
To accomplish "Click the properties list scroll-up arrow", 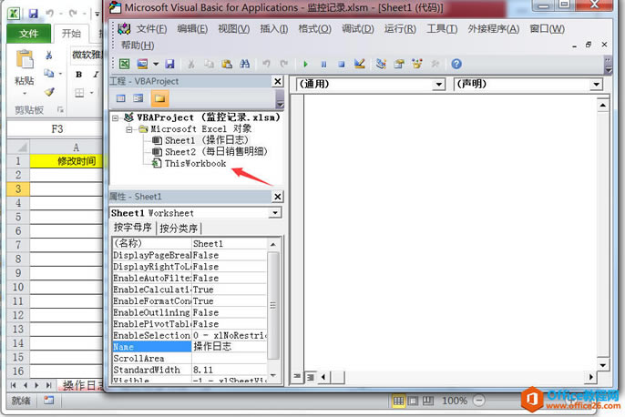I will (273, 244).
